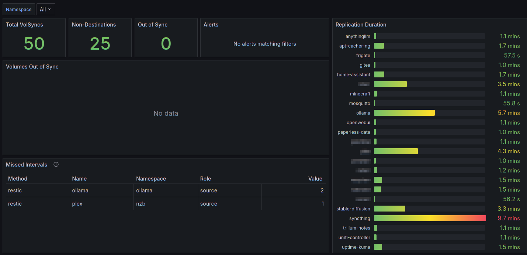
Task: Click the Out of Sync panel title
Action: coord(153,25)
